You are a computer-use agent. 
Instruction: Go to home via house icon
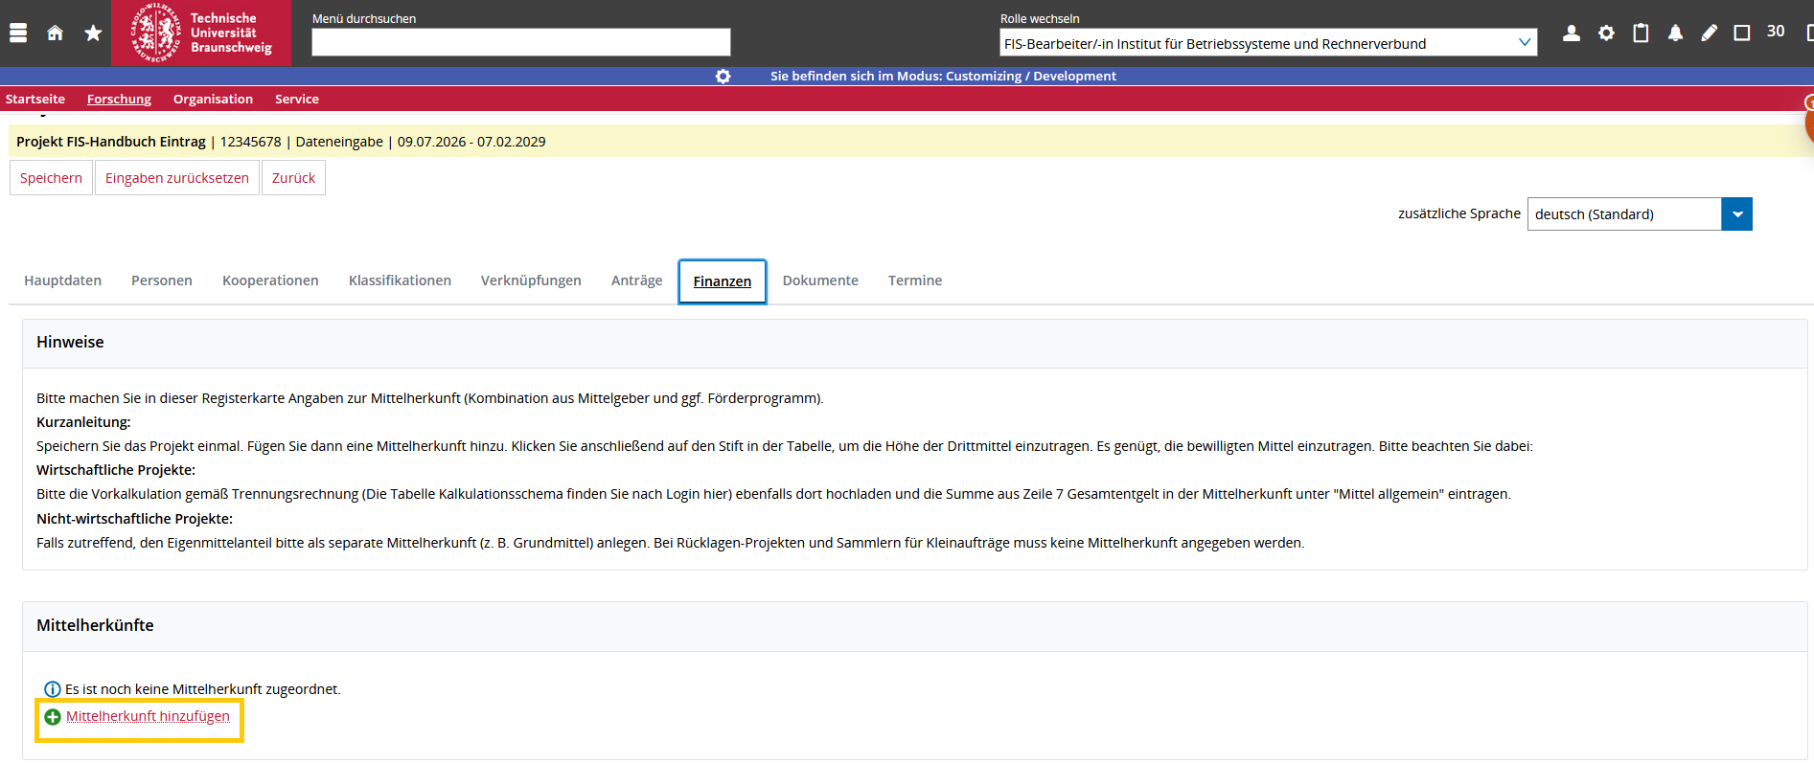(x=55, y=34)
